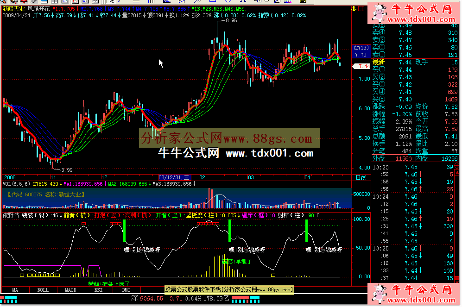Click the M1:7.705 moving average legend
The width and height of the screenshot is (462, 307).
[x=66, y=9]
